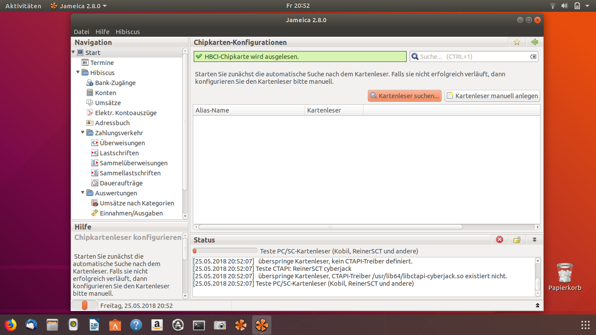The image size is (596, 335).
Task: Open Terminal from the dock
Action: (199, 325)
